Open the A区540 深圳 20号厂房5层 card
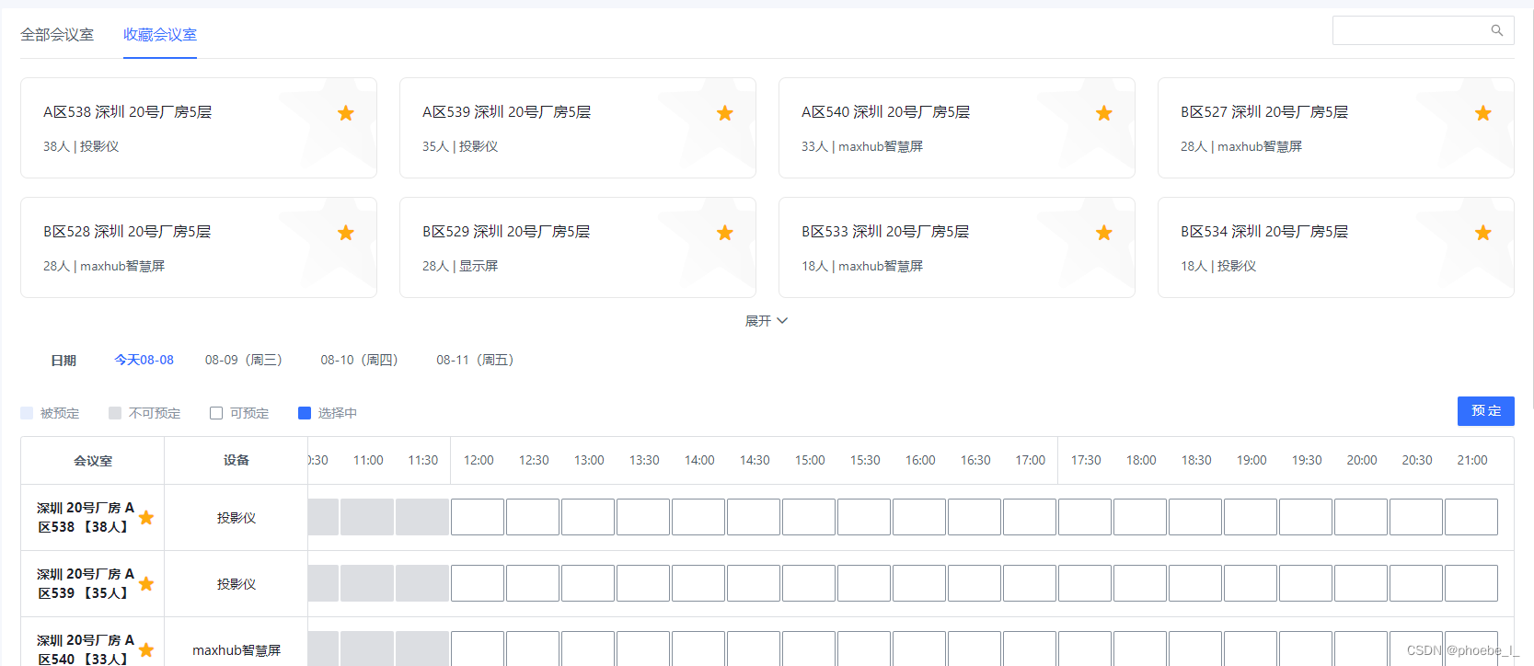 957,128
